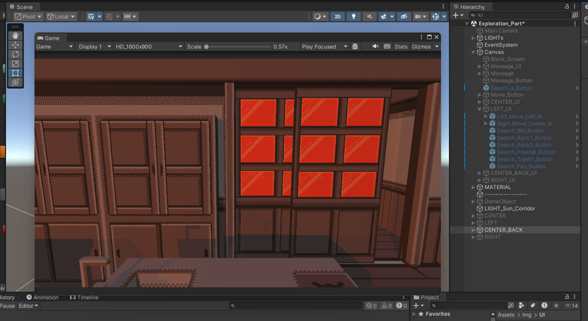Click the Frame Debugger bug icon
This screenshot has width=588, height=321.
pos(355,47)
